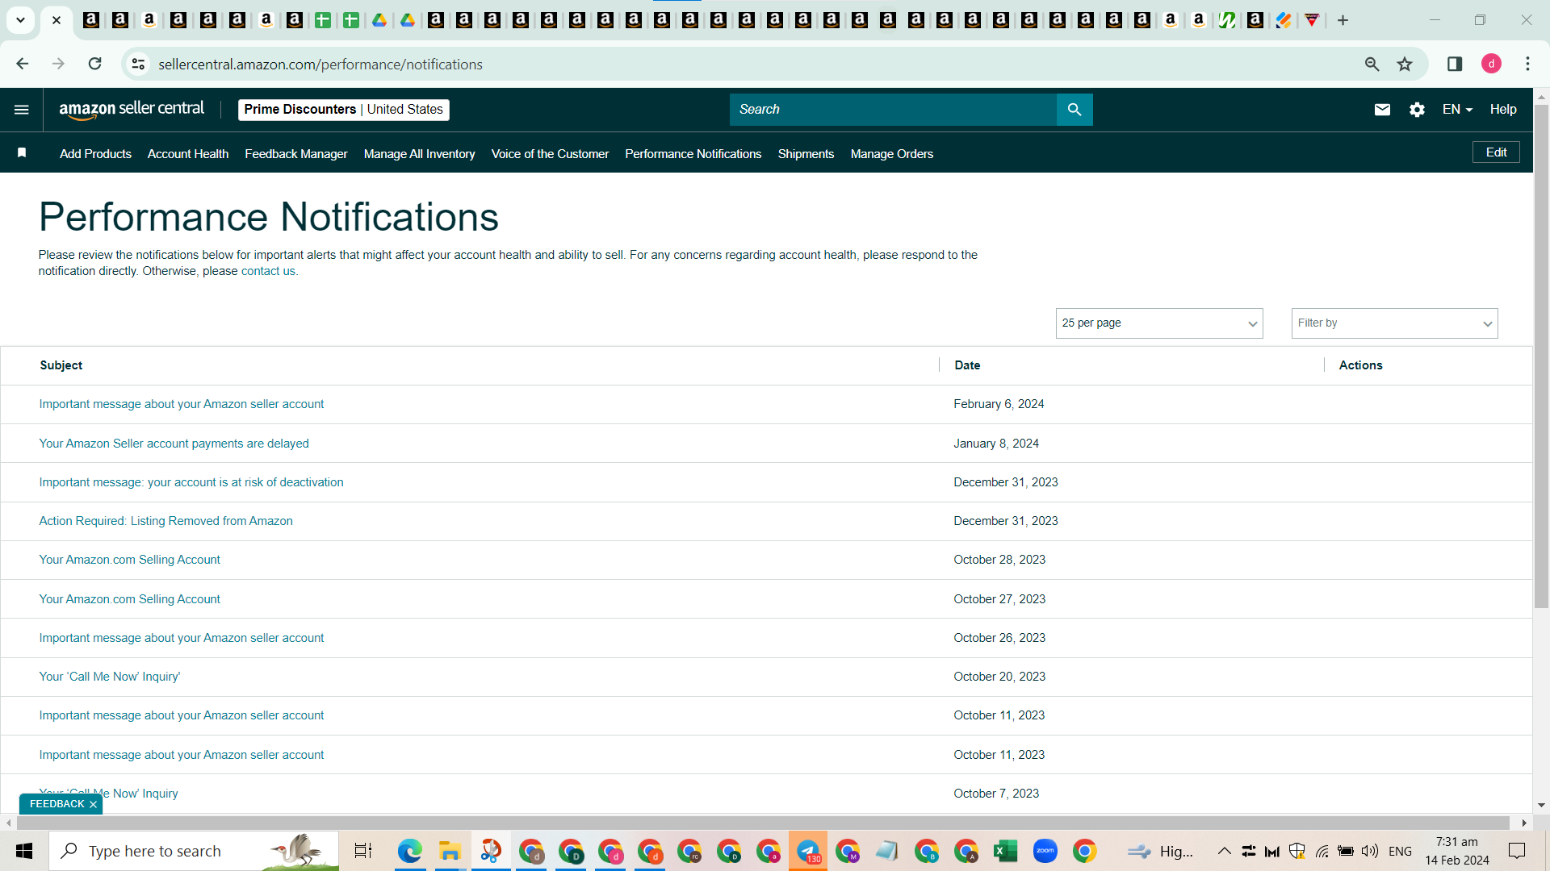Expand the 25 per page dropdown
This screenshot has width=1550, height=871.
(x=1159, y=323)
